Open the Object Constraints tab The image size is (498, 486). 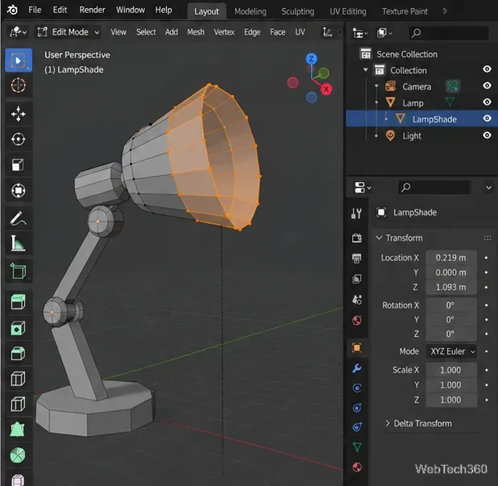point(357,427)
